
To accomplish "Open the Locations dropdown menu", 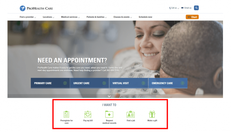I will click(x=48, y=17).
